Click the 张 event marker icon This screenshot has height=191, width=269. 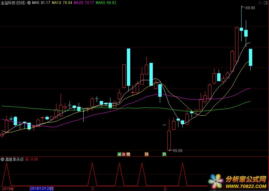[x=124, y=154]
